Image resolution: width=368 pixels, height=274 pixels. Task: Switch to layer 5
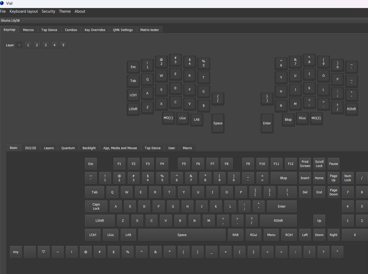[63, 45]
